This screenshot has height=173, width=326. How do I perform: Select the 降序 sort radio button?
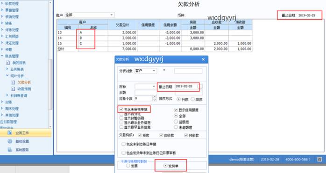point(193,100)
